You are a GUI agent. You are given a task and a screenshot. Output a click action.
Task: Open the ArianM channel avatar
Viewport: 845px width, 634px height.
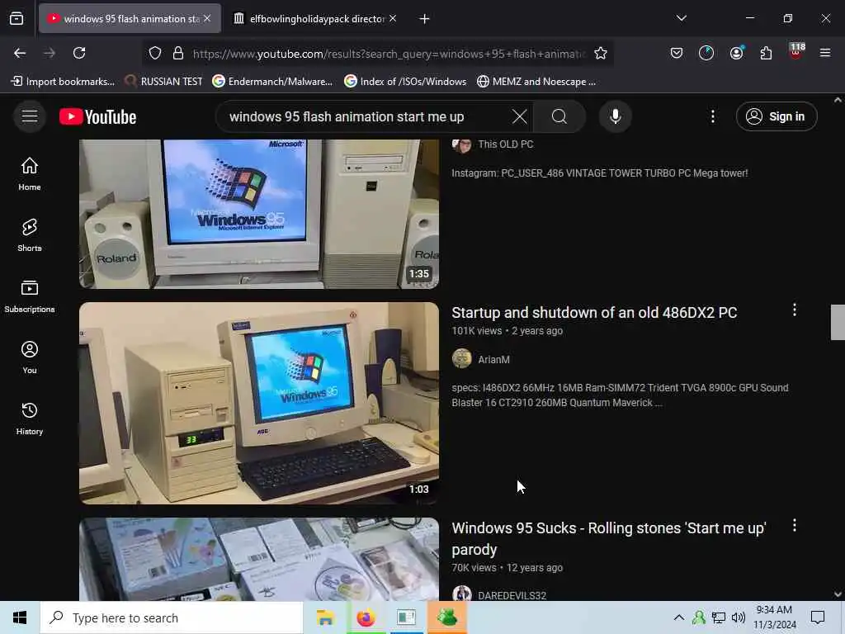[x=462, y=358]
